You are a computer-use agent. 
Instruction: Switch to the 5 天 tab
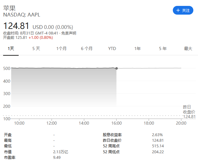coord(36,48)
